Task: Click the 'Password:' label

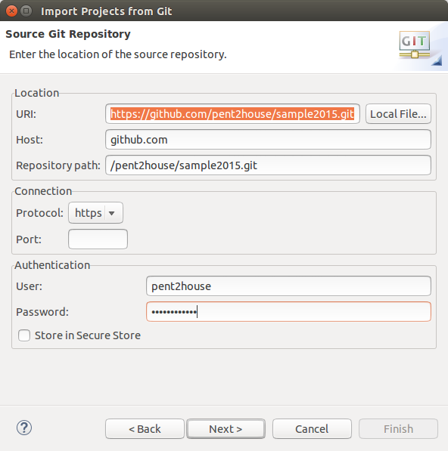Action: click(42, 312)
